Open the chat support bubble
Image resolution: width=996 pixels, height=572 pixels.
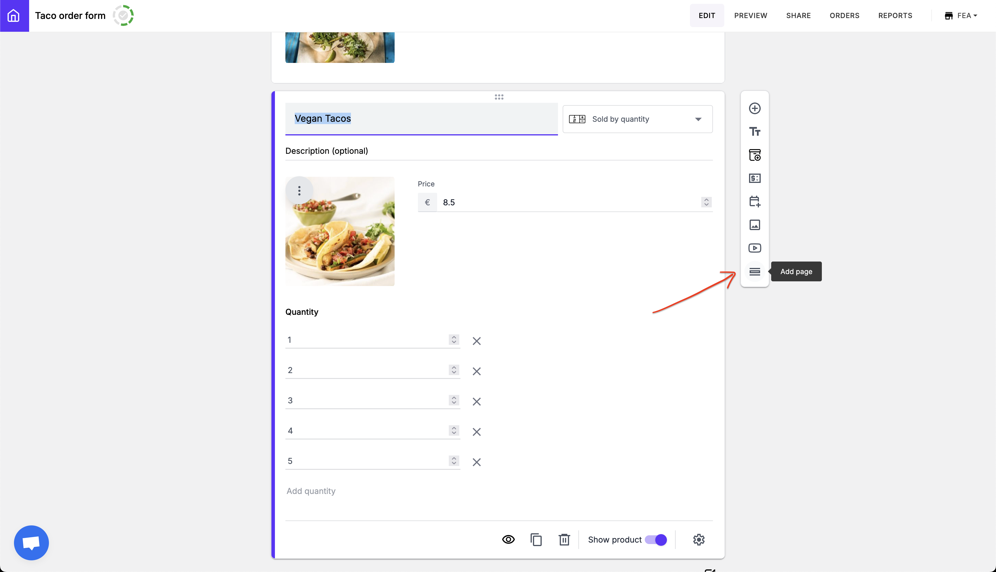(31, 543)
